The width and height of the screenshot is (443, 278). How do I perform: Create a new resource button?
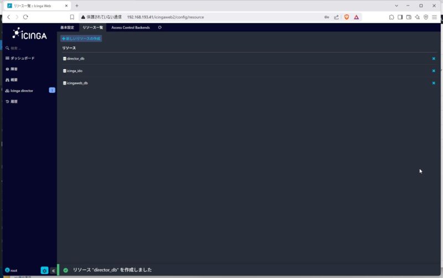click(81, 38)
